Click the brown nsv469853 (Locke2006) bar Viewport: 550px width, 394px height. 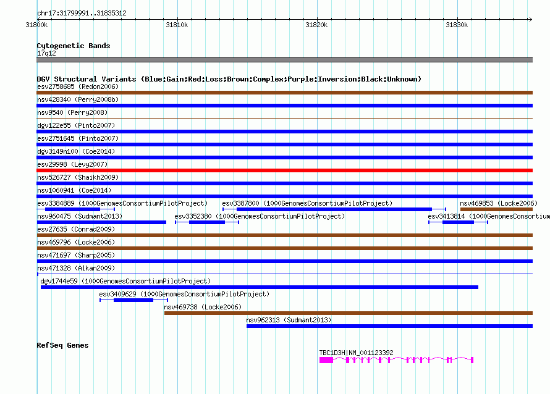[x=496, y=209]
